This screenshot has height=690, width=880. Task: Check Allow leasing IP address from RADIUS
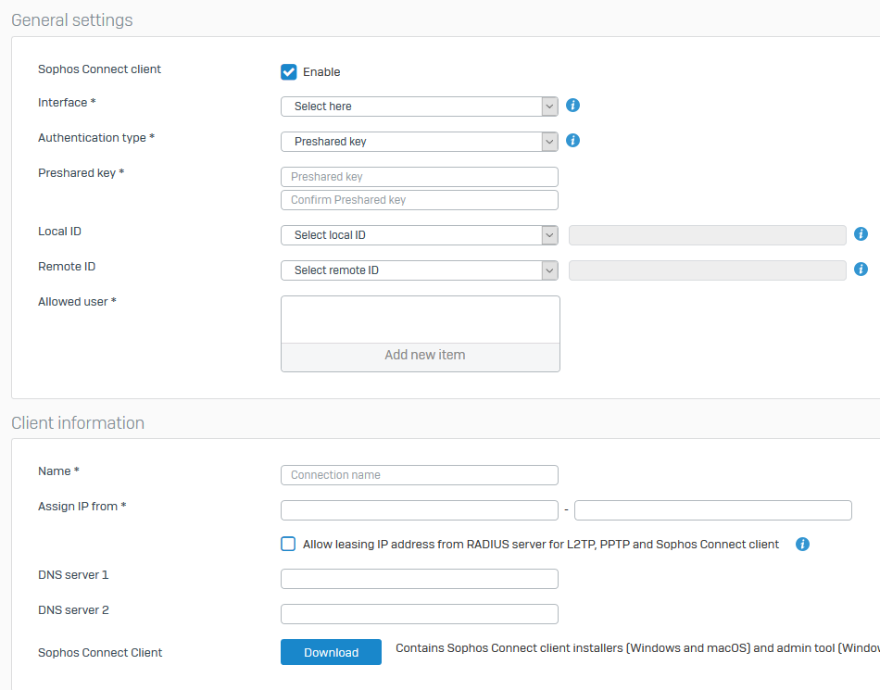pyautogui.click(x=288, y=545)
